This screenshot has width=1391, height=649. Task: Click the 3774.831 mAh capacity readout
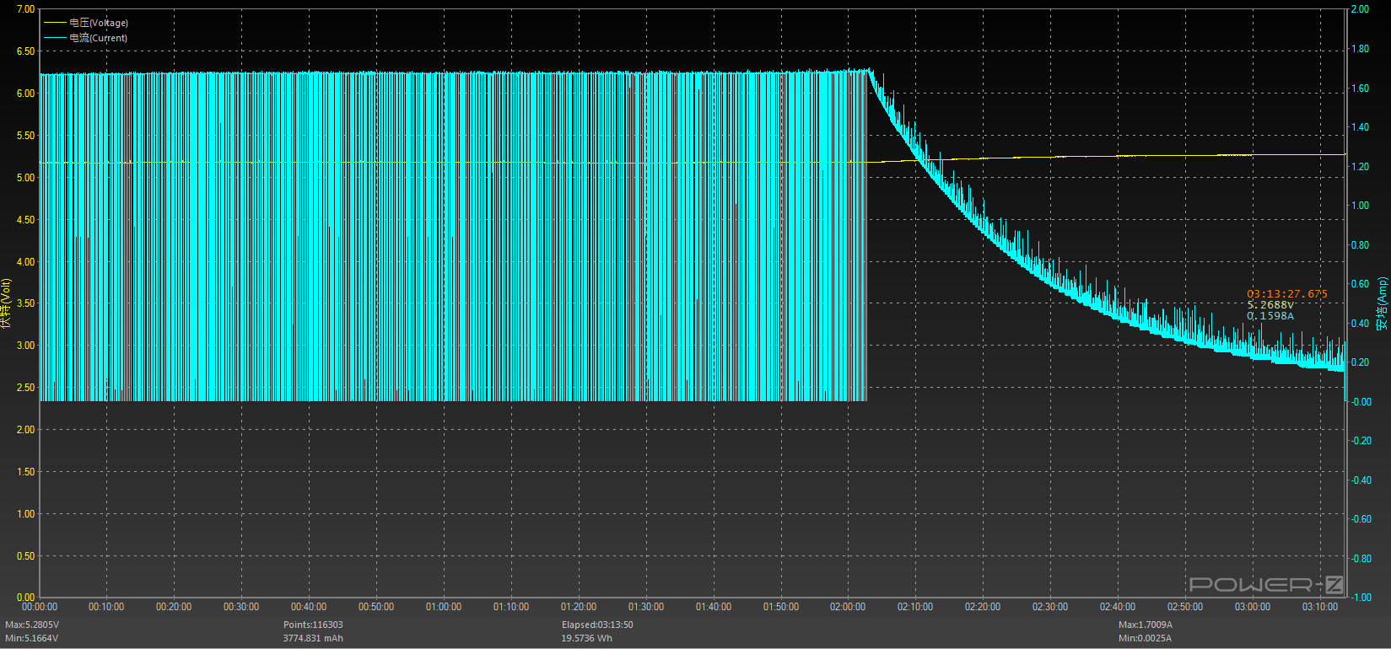313,638
